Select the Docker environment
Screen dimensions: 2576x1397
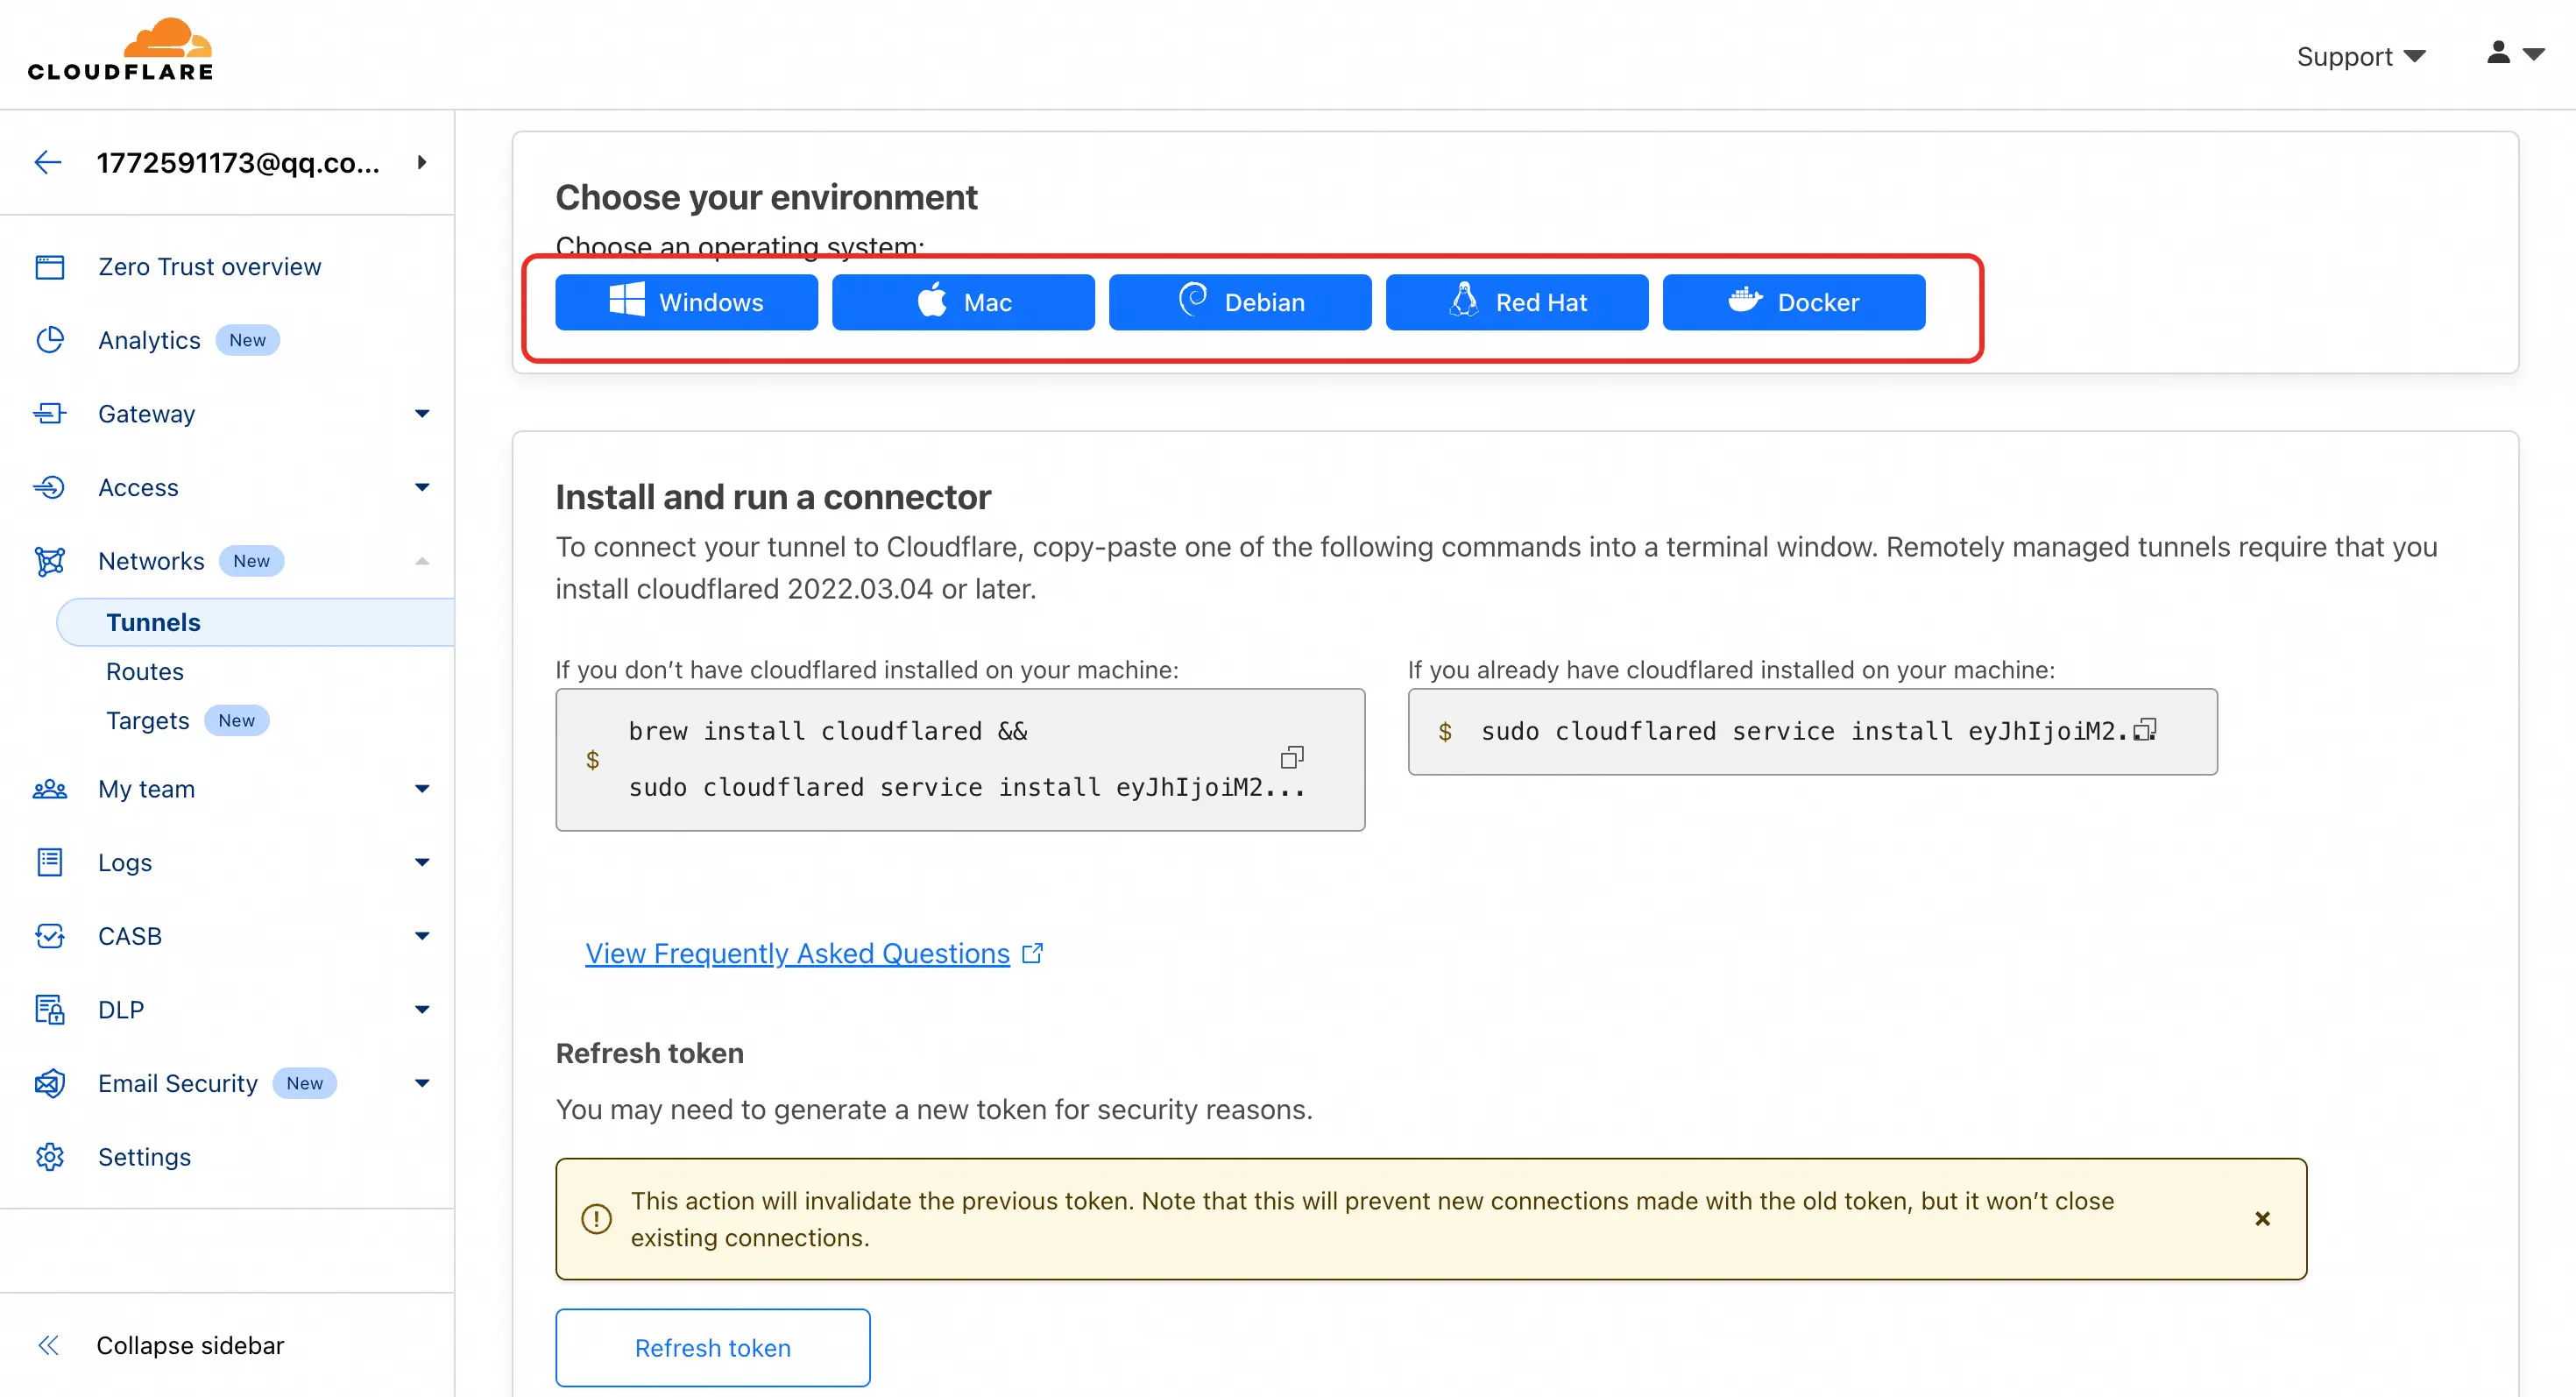1794,302
